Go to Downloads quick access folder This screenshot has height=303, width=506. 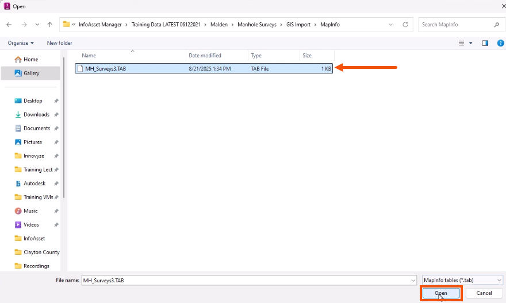36,115
